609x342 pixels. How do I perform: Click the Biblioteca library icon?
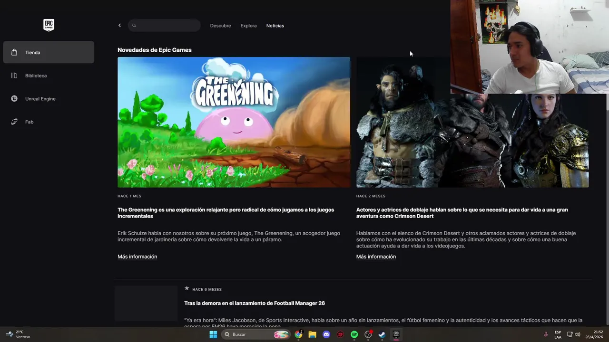pyautogui.click(x=14, y=76)
